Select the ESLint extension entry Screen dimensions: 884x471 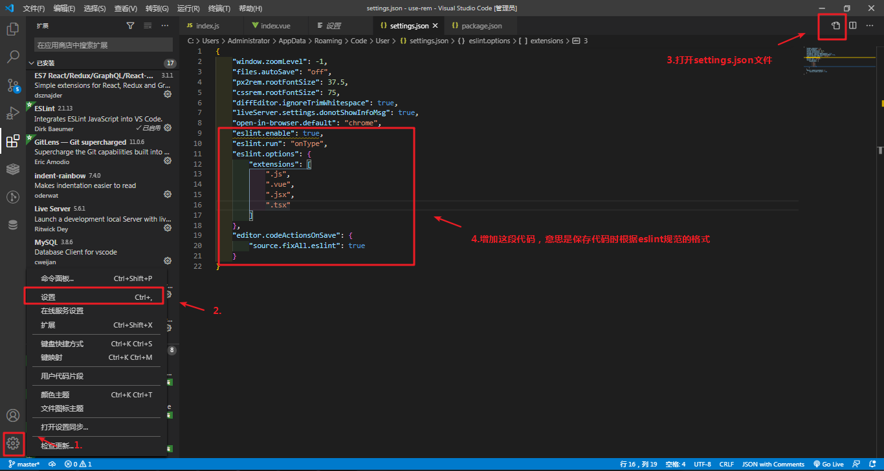coord(102,119)
